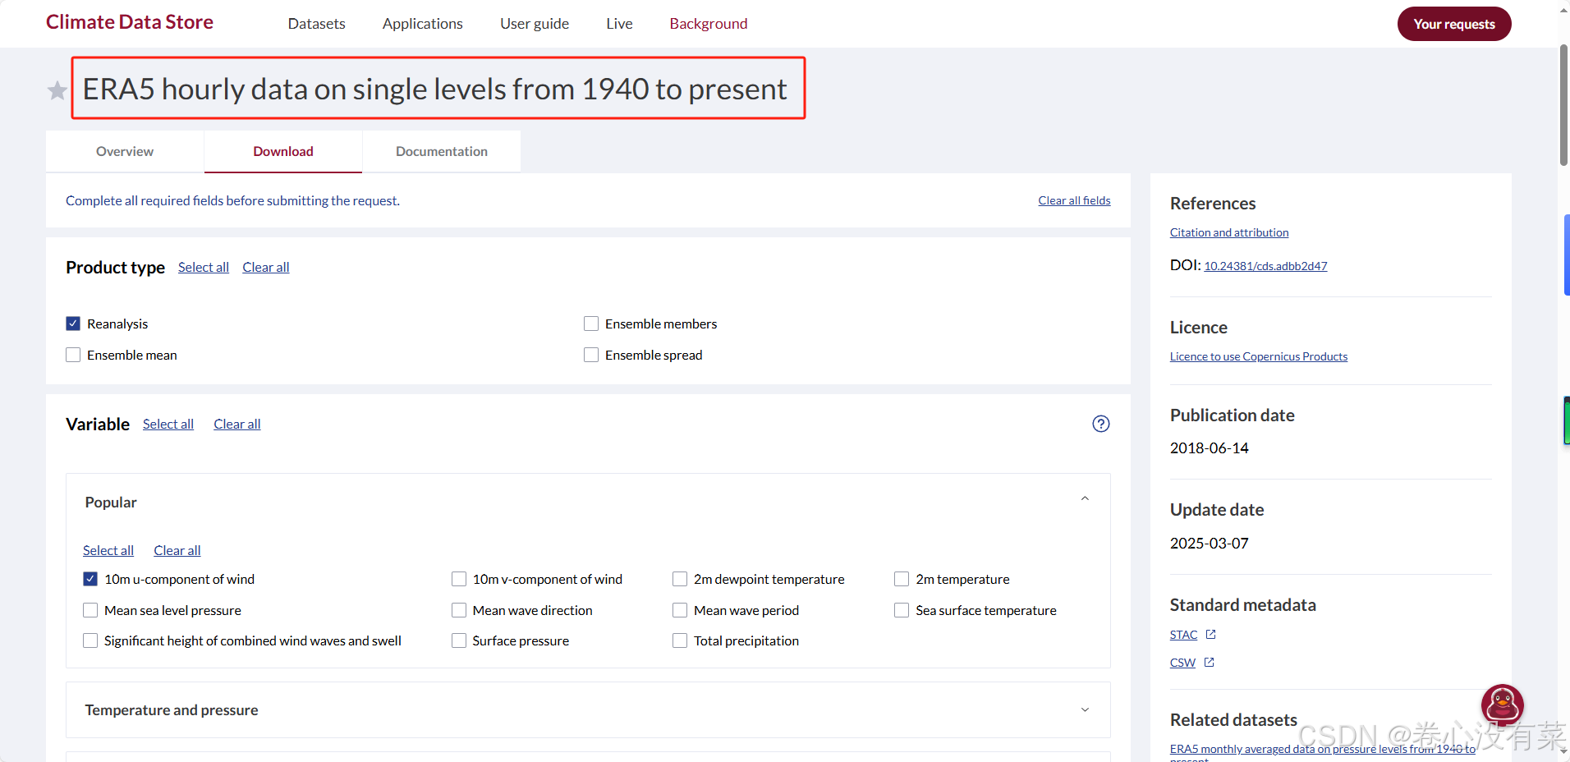Enable the Ensemble spread checkbox
Viewport: 1570px width, 762px height.
tap(591, 355)
